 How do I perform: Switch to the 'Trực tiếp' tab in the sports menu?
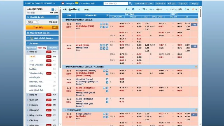click(x=52, y=48)
